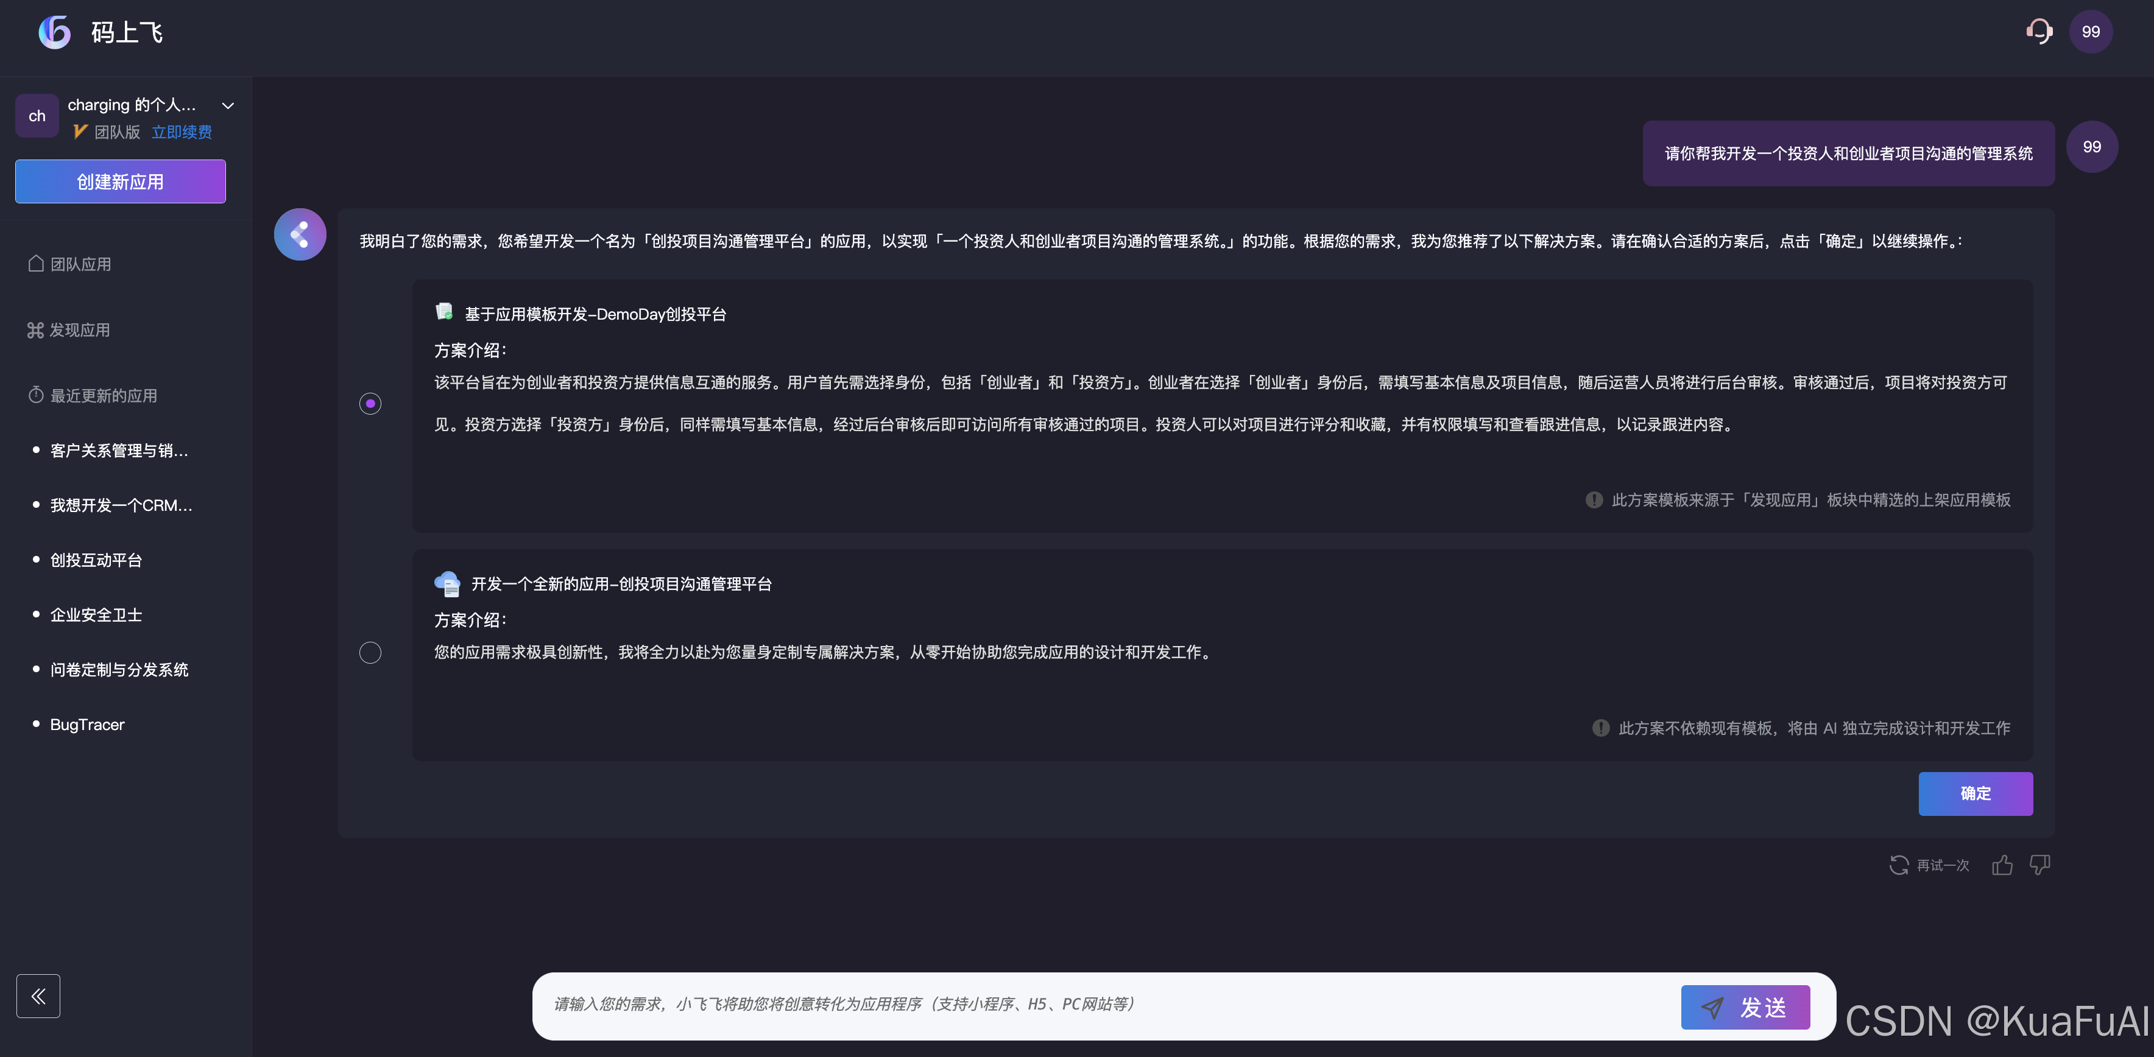
Task: Open the 99 user avatar in header
Action: pyautogui.click(x=2091, y=32)
